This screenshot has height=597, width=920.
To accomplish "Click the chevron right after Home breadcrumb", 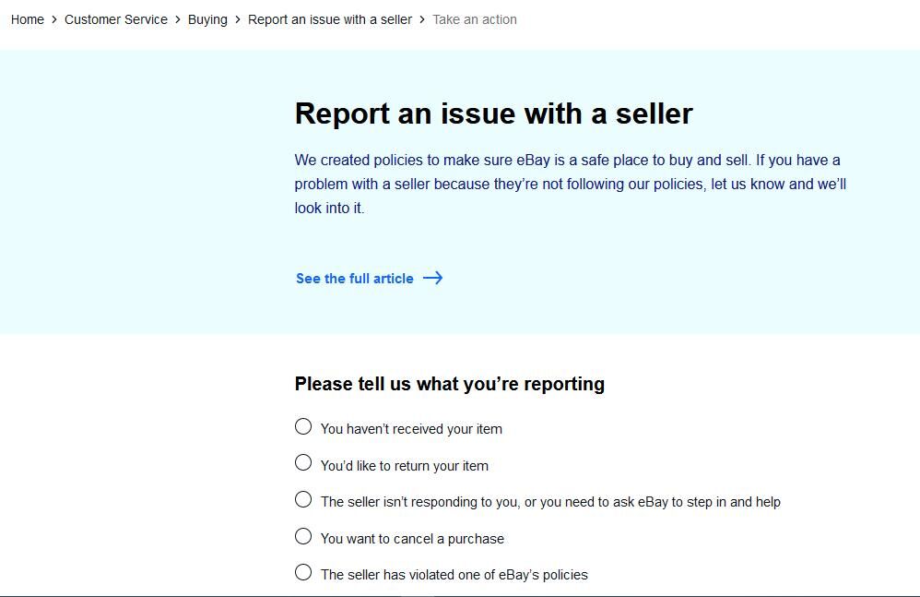I will 54,19.
